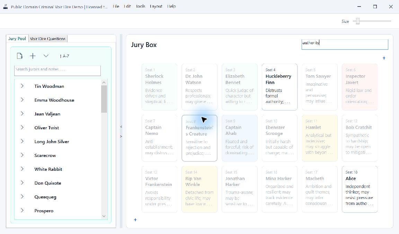This screenshot has height=234, width=399.
Task: Select the Seat 18 Alice card
Action: pos(360,189)
